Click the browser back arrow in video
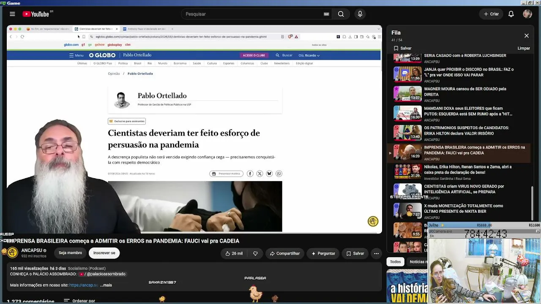 coord(11,37)
